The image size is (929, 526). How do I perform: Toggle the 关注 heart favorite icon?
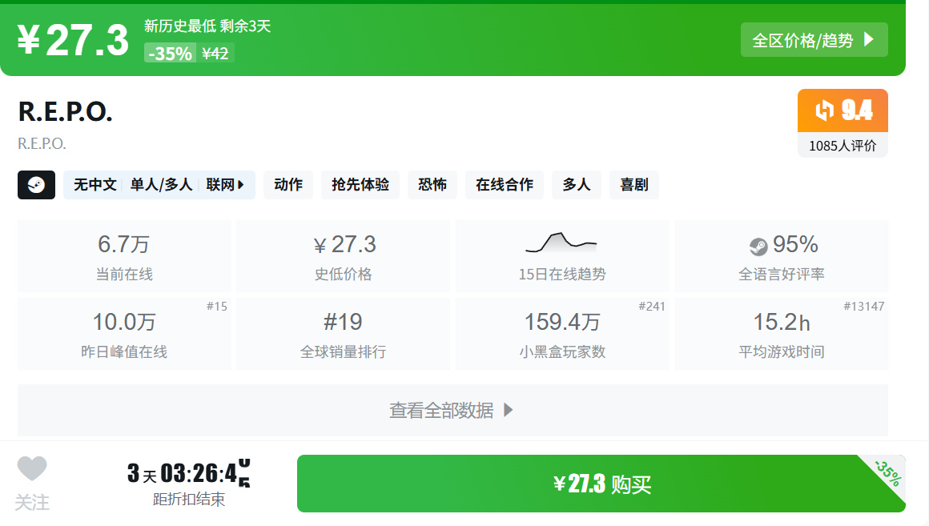click(x=32, y=468)
